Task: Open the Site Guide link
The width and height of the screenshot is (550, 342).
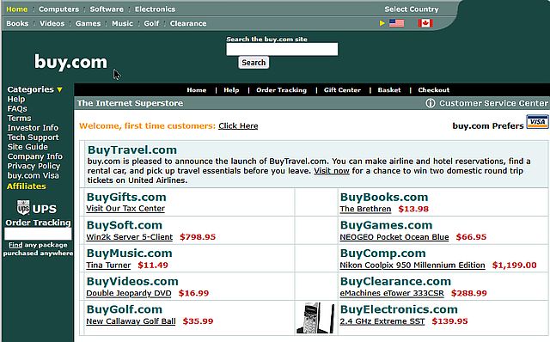Action: pos(27,147)
